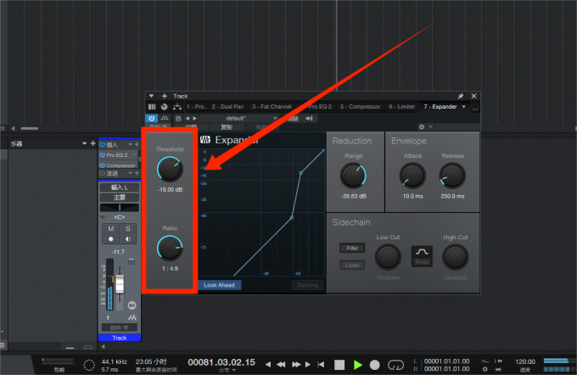Show more tabs with ellipsis button
Viewport: 577px width, 375px height.
pos(475,109)
